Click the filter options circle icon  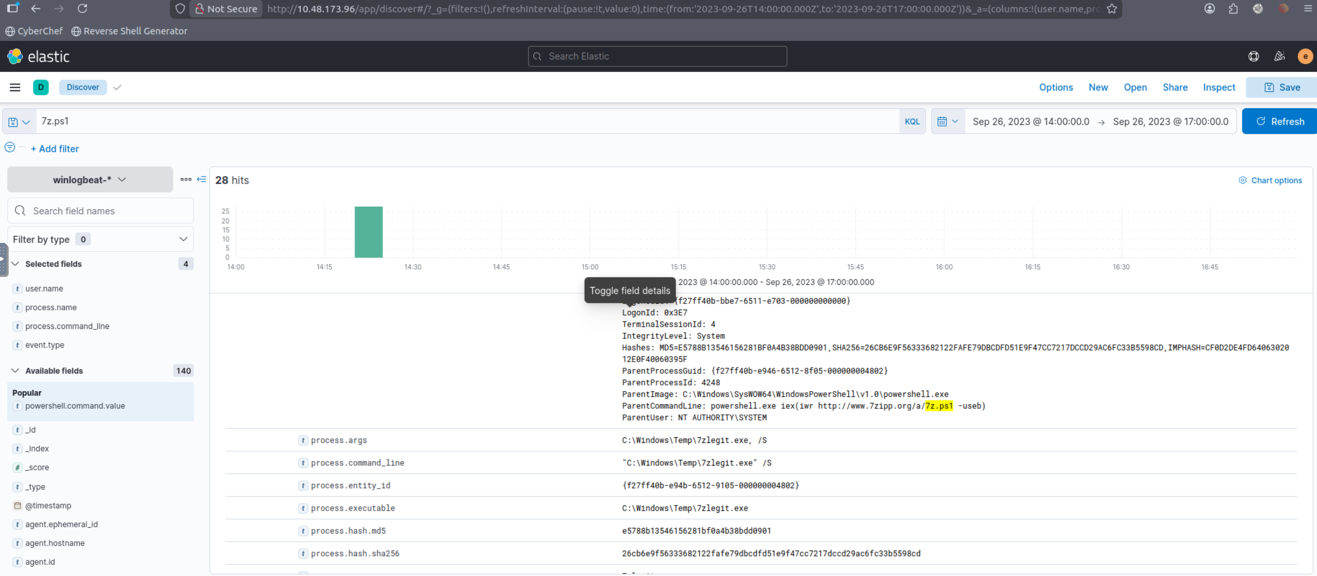click(10, 148)
